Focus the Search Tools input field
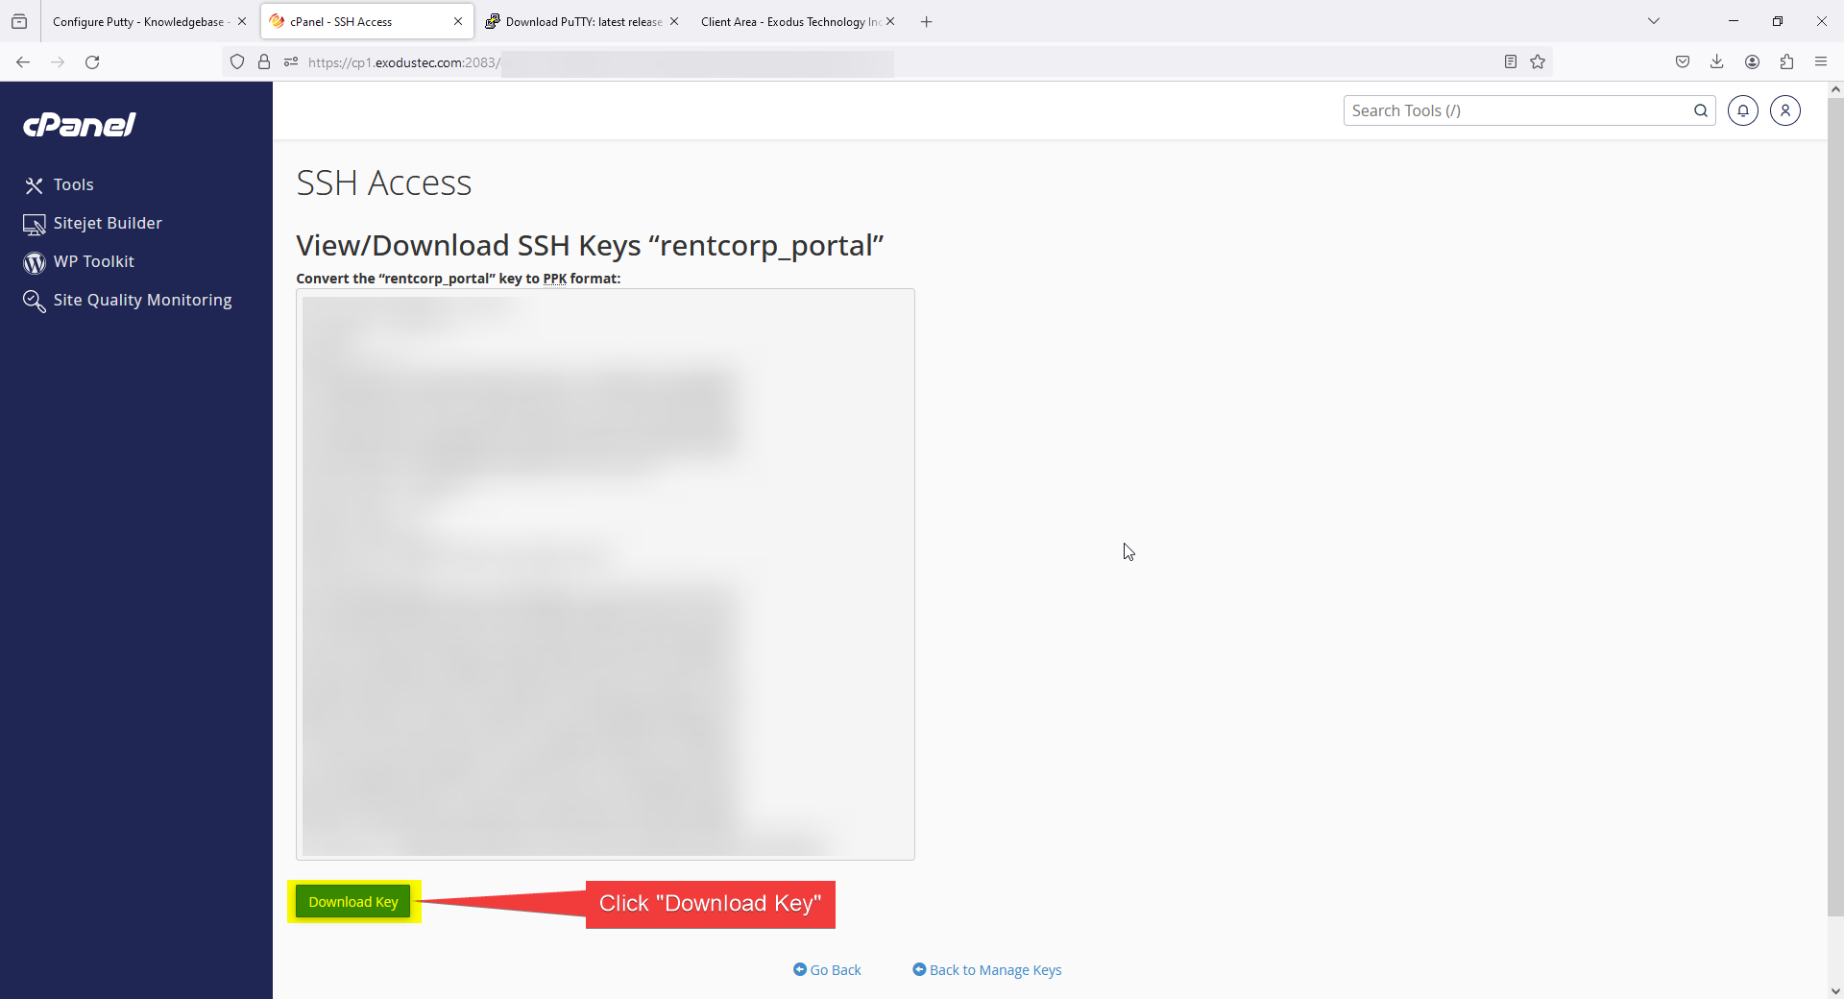 pos(1517,110)
